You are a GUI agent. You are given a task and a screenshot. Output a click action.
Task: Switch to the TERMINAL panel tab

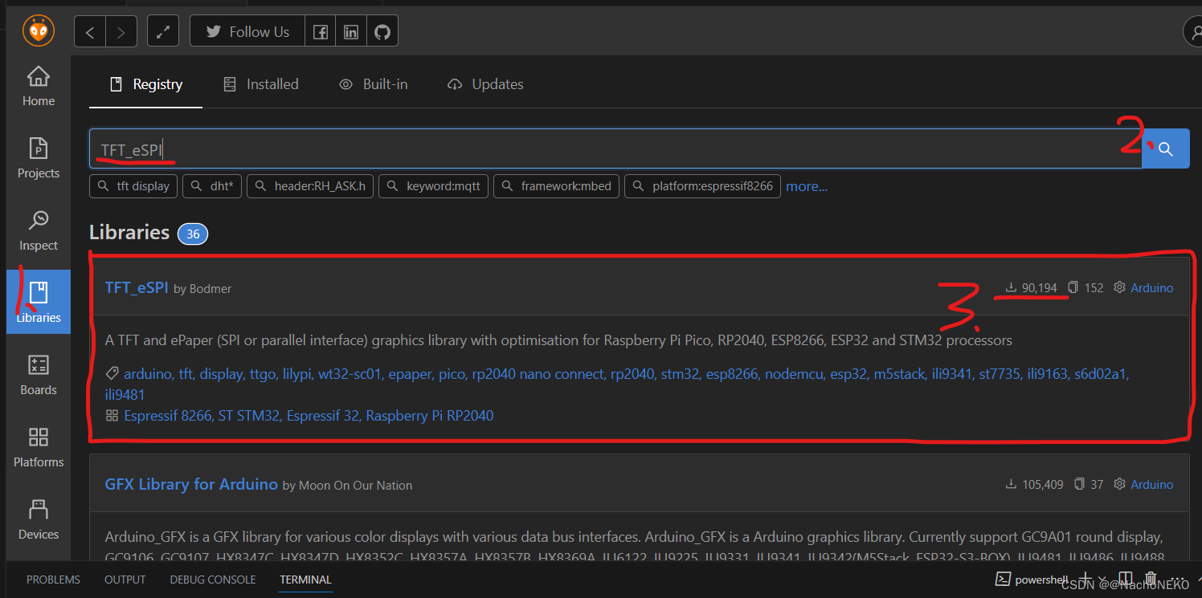point(305,580)
